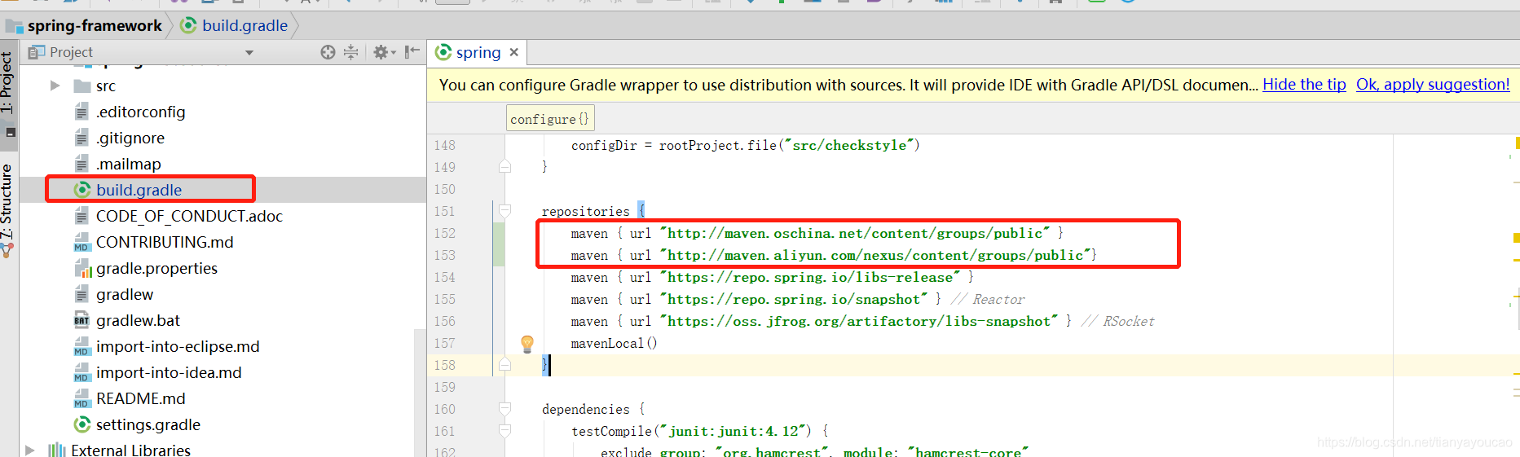Screen dimensions: 1520x457
Task: Hide the Project tool window
Action: coord(412,52)
